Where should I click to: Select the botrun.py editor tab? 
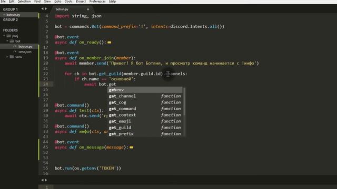72,9
